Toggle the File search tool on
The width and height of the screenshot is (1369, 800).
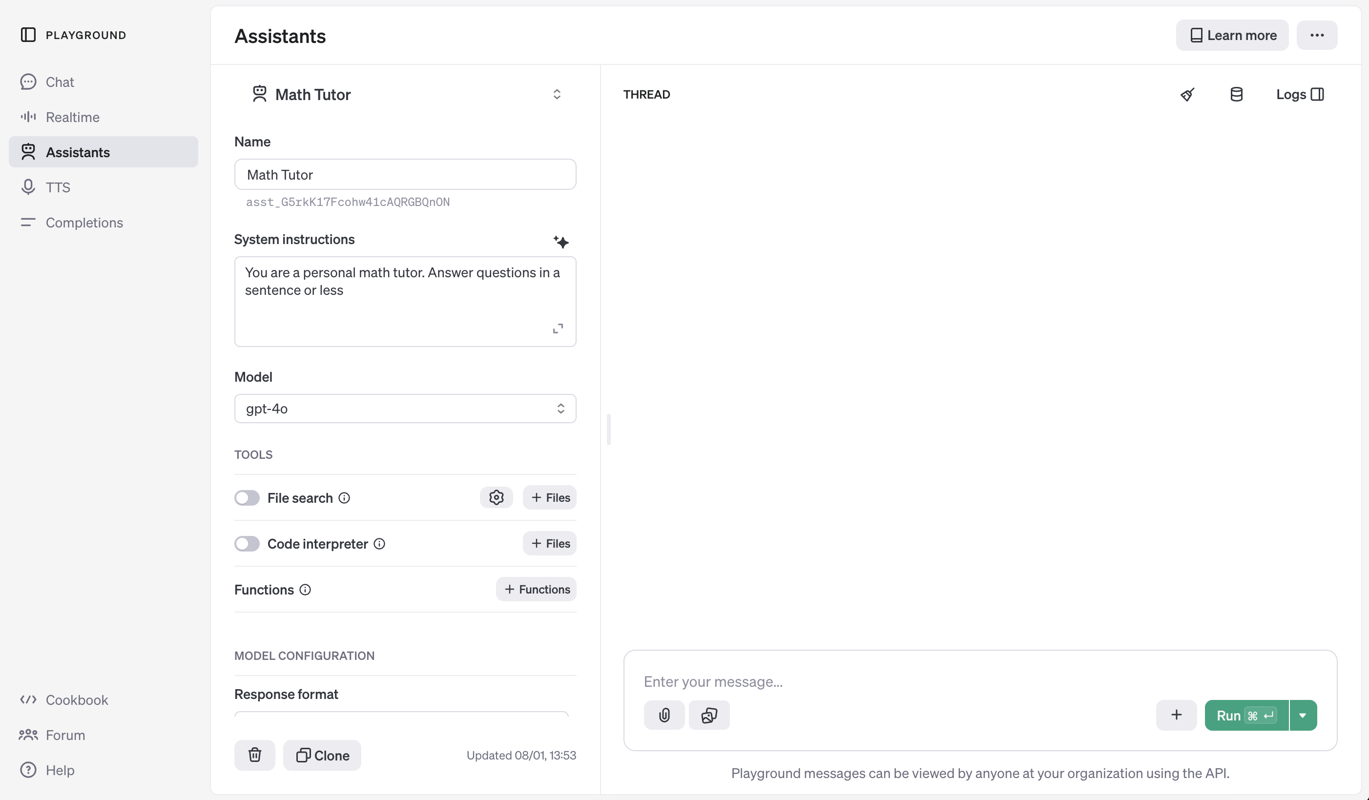[x=247, y=497]
